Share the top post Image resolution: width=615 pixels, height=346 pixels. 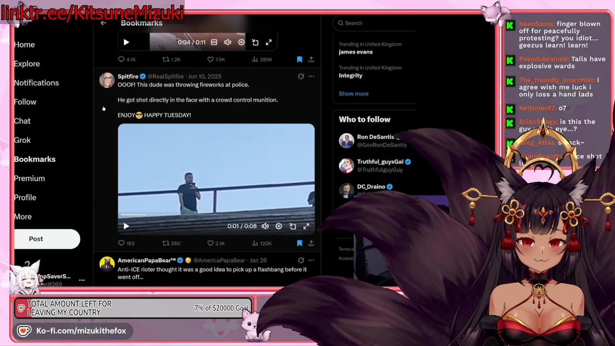tap(311, 60)
